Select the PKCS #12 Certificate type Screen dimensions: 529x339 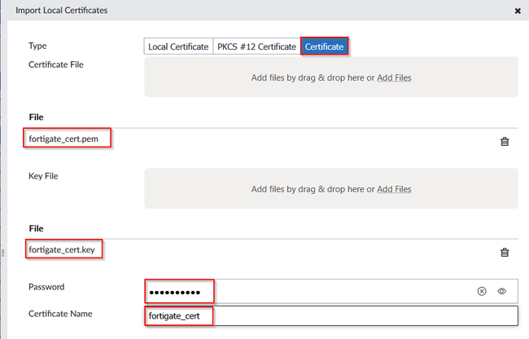click(x=256, y=46)
